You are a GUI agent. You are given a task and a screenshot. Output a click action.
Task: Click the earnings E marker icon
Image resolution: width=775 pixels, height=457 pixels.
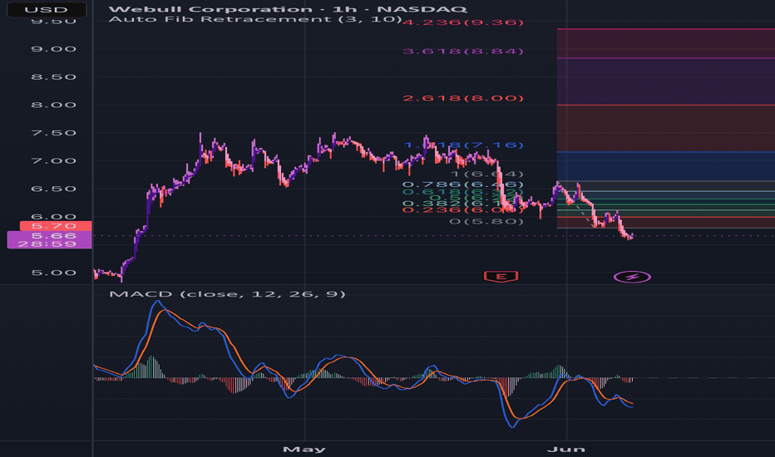coord(501,277)
